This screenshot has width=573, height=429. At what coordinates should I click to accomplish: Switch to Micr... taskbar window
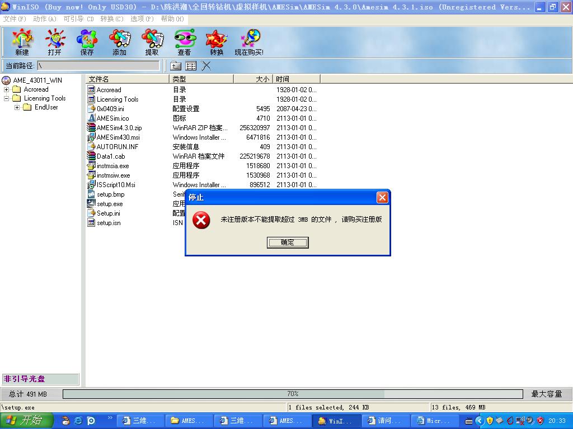(x=434, y=421)
